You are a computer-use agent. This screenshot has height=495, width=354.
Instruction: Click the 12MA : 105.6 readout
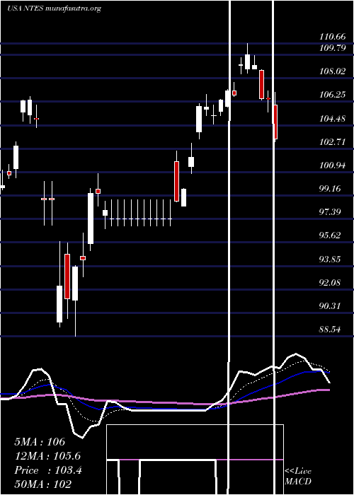point(47,456)
